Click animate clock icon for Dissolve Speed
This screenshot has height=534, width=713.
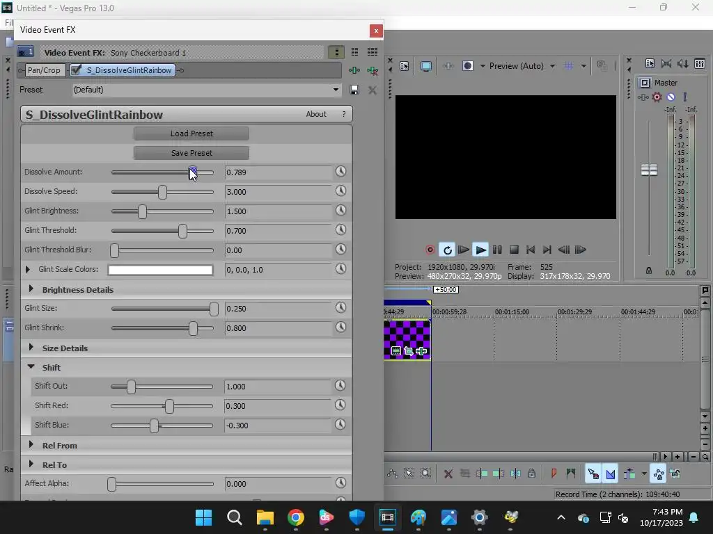click(x=340, y=191)
